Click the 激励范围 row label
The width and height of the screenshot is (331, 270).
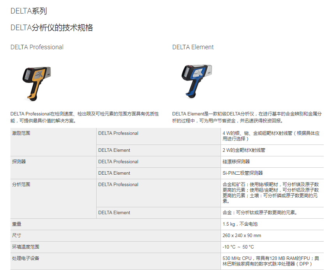point(21,133)
